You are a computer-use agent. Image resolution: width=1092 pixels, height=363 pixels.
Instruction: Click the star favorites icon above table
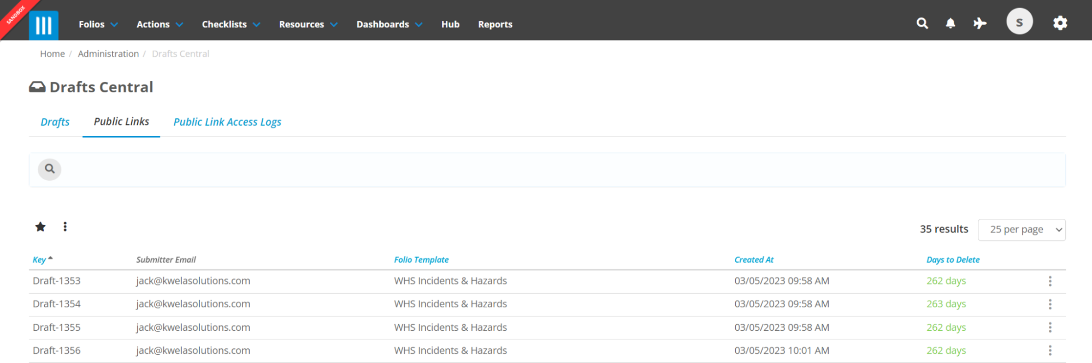click(x=40, y=227)
